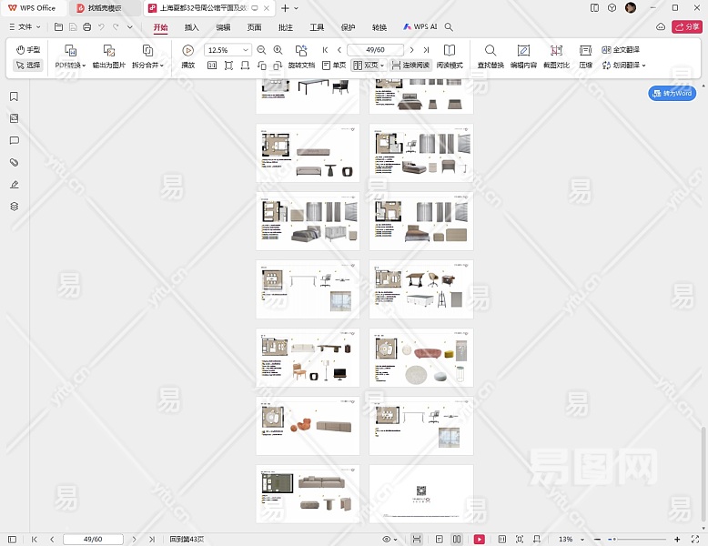Viewport: 708px width, 546px height.
Task: Select the Hand tool (手型)
Action: [27, 50]
